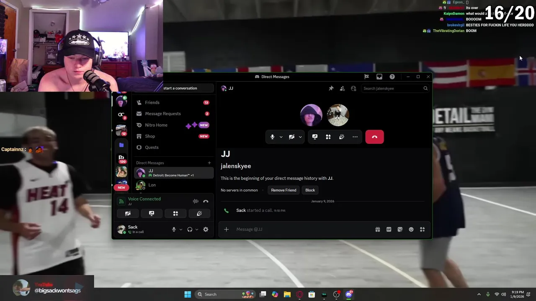Viewport: 536px width, 301px height.
Task: Open Microsoft Store from taskbar
Action: pos(312,294)
